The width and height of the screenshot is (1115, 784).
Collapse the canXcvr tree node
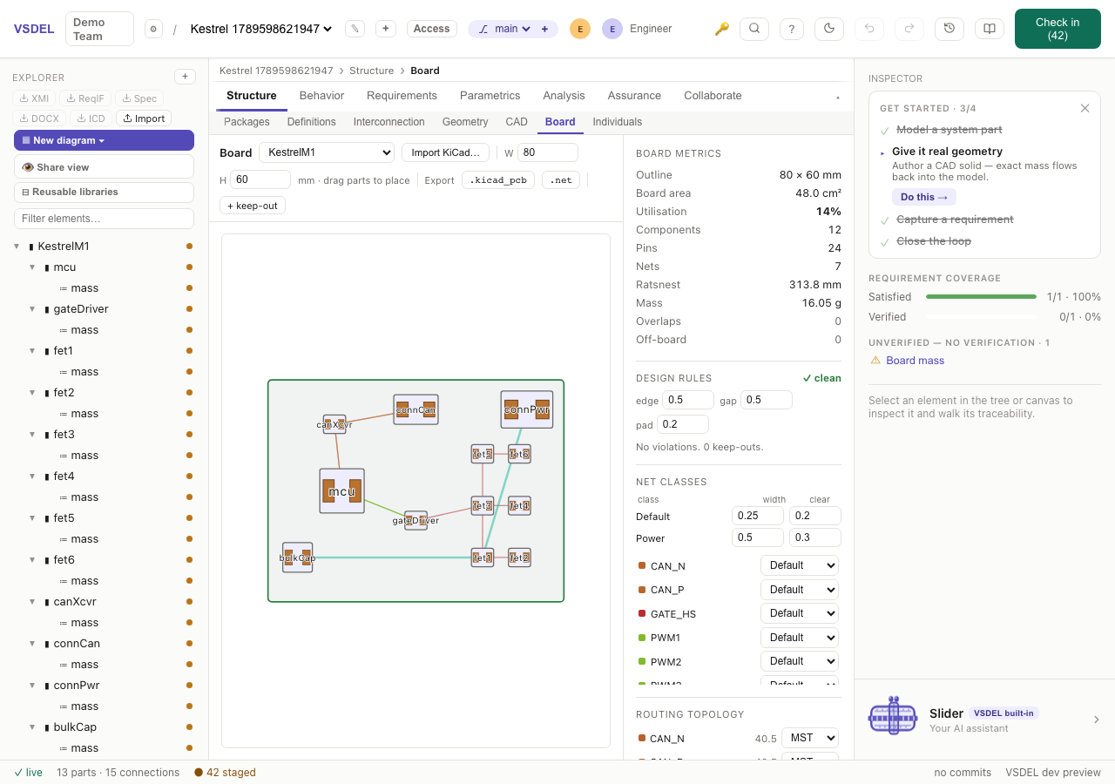pos(32,602)
